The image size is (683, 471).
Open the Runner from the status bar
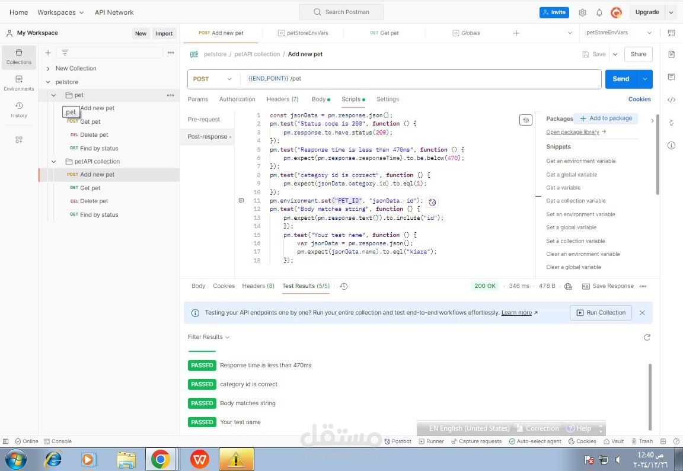pyautogui.click(x=432, y=441)
